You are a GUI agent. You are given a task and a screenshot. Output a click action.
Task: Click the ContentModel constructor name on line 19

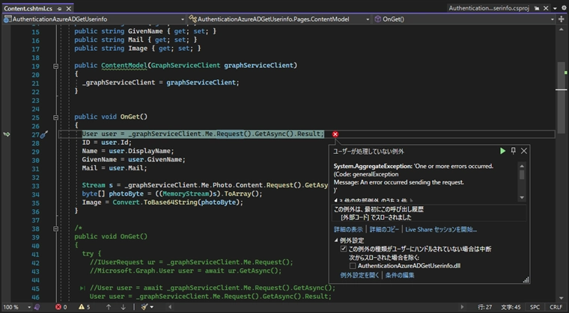coord(124,66)
